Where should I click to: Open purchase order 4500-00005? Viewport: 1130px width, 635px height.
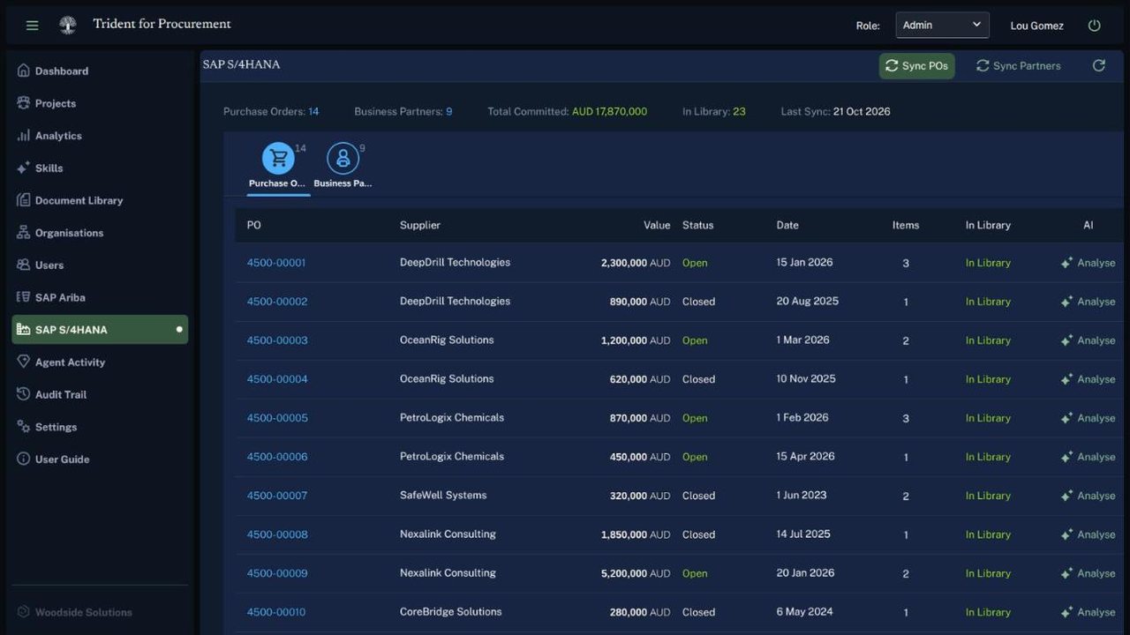click(277, 418)
